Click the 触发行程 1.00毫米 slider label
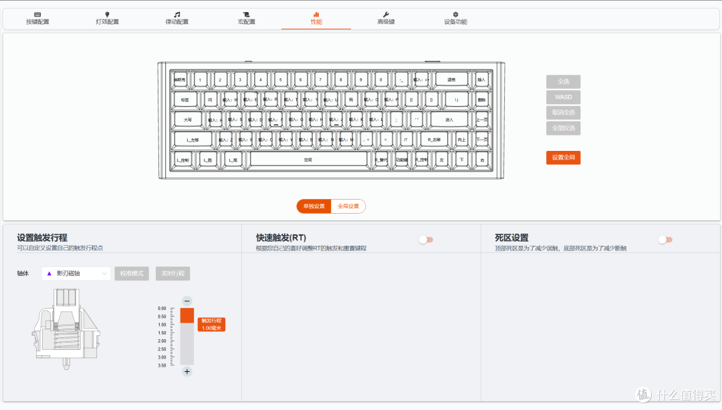 (x=211, y=325)
